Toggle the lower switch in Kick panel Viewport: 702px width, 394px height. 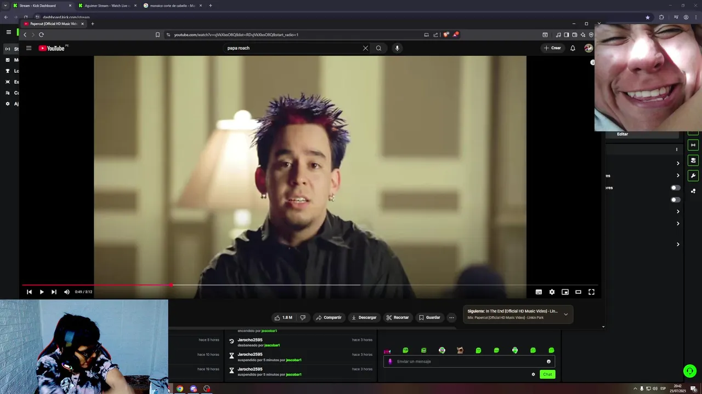tap(676, 200)
